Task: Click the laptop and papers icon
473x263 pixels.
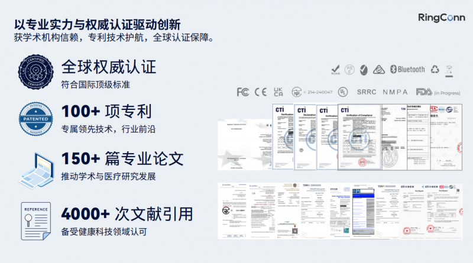Action: click(x=37, y=167)
